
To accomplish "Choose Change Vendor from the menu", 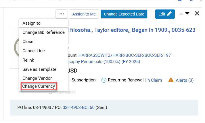I will pos(37,78).
